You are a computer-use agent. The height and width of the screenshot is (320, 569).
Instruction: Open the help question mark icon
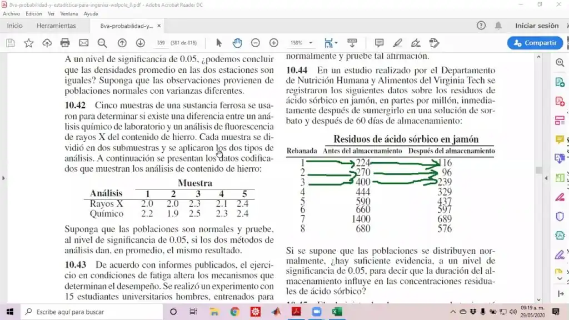click(481, 26)
